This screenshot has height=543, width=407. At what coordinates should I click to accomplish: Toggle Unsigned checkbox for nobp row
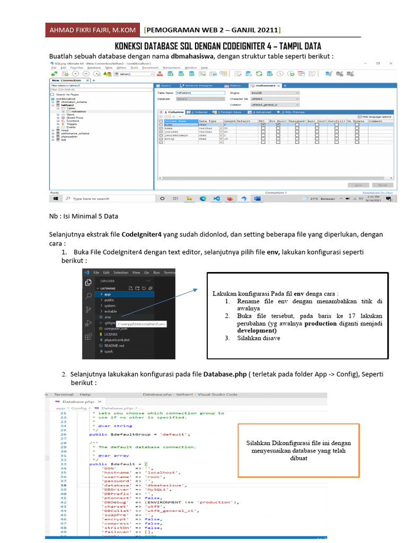coord(297,125)
